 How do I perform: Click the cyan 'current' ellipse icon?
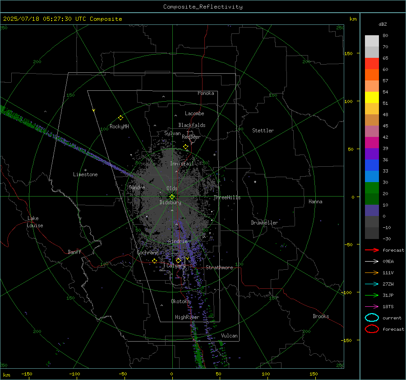pyautogui.click(x=372, y=318)
